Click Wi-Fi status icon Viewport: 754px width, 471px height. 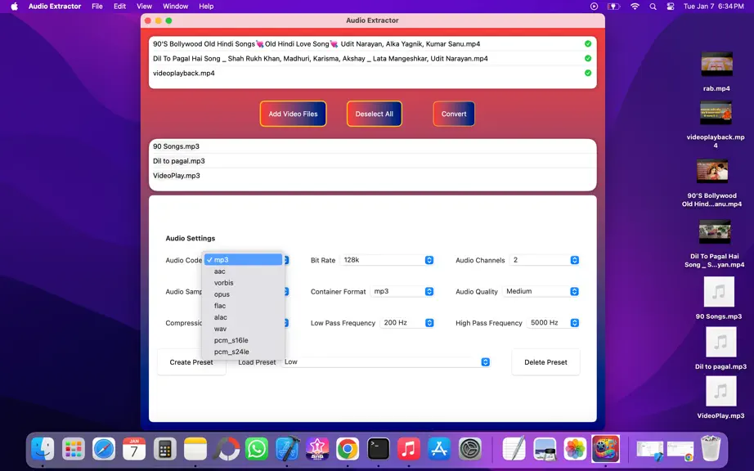[635, 7]
